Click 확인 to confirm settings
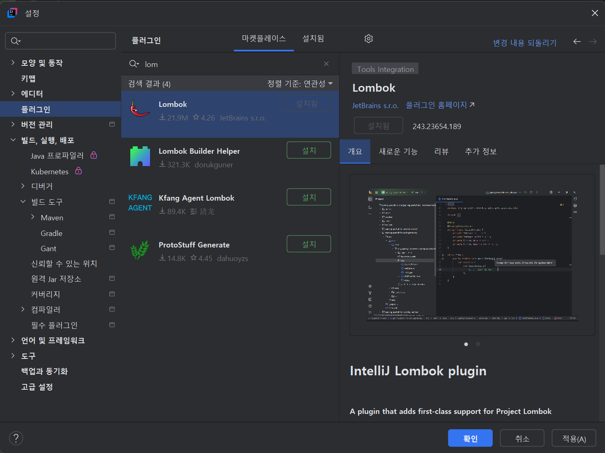Viewport: 605px width, 453px height. pos(470,438)
